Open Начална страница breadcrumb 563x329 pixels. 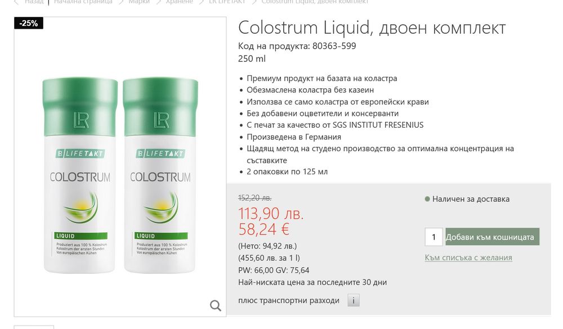click(x=83, y=2)
